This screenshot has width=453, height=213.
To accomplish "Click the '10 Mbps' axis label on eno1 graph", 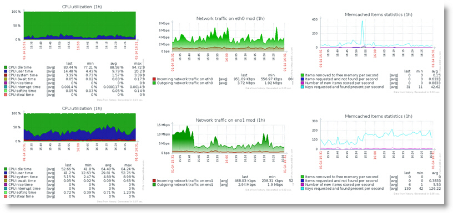I will pos(163,134).
